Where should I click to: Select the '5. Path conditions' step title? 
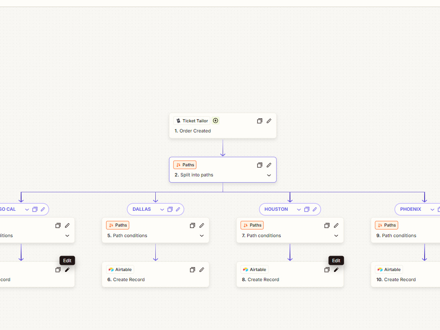[127, 235]
